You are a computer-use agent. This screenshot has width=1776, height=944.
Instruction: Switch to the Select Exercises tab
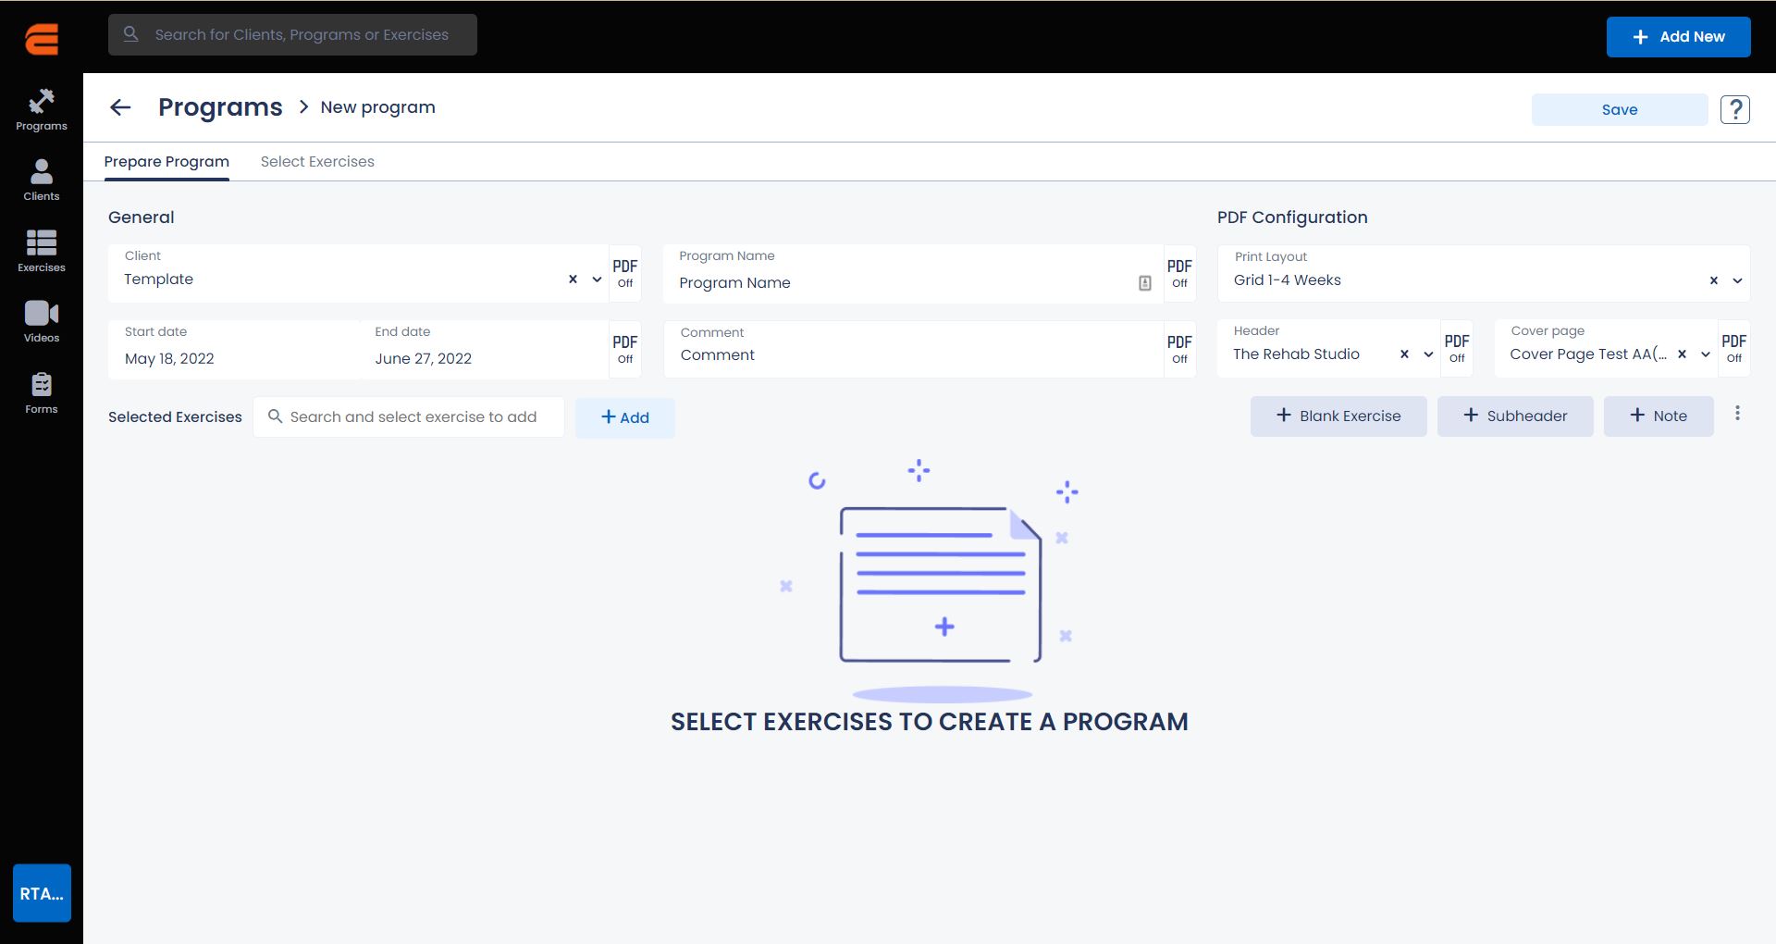pos(317,162)
